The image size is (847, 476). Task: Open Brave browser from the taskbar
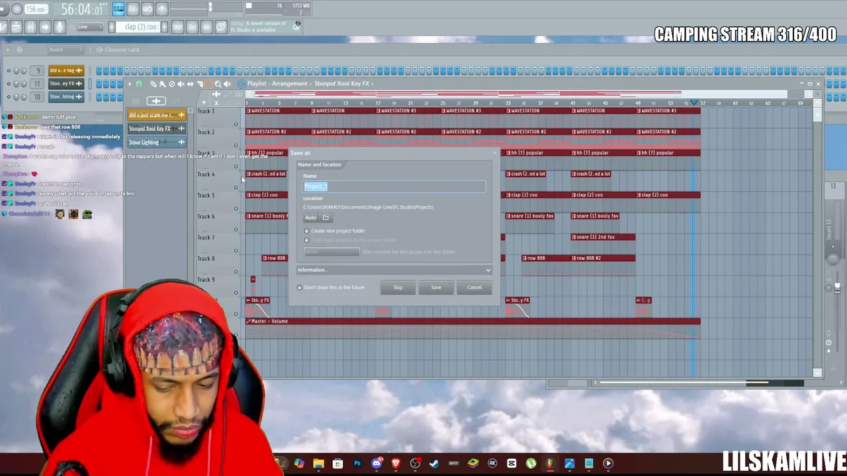pos(396,463)
